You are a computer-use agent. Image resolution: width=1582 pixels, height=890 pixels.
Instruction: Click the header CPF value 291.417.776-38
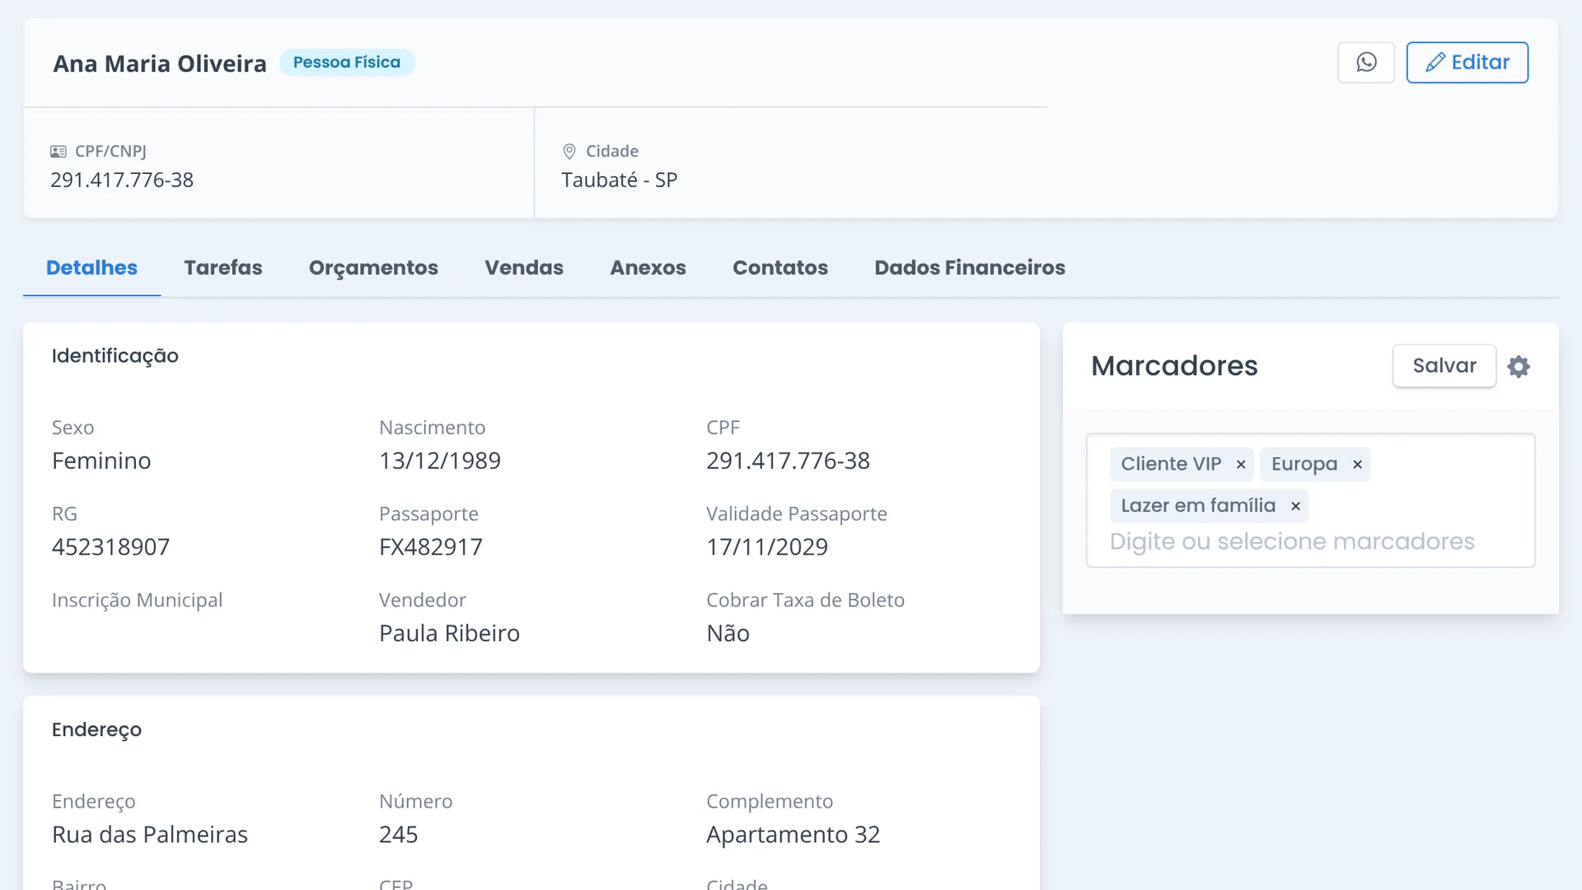(x=122, y=180)
